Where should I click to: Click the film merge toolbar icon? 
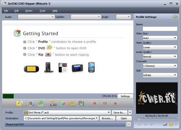click(x=81, y=103)
